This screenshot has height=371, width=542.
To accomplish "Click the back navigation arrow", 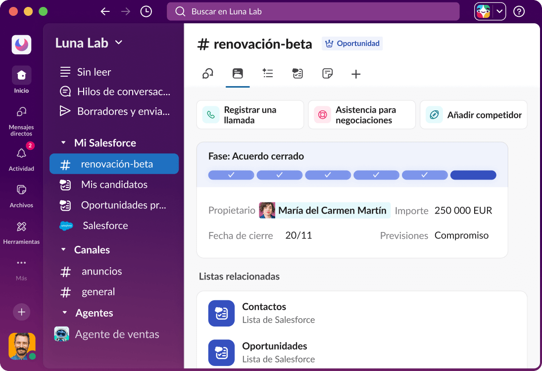I will (105, 11).
